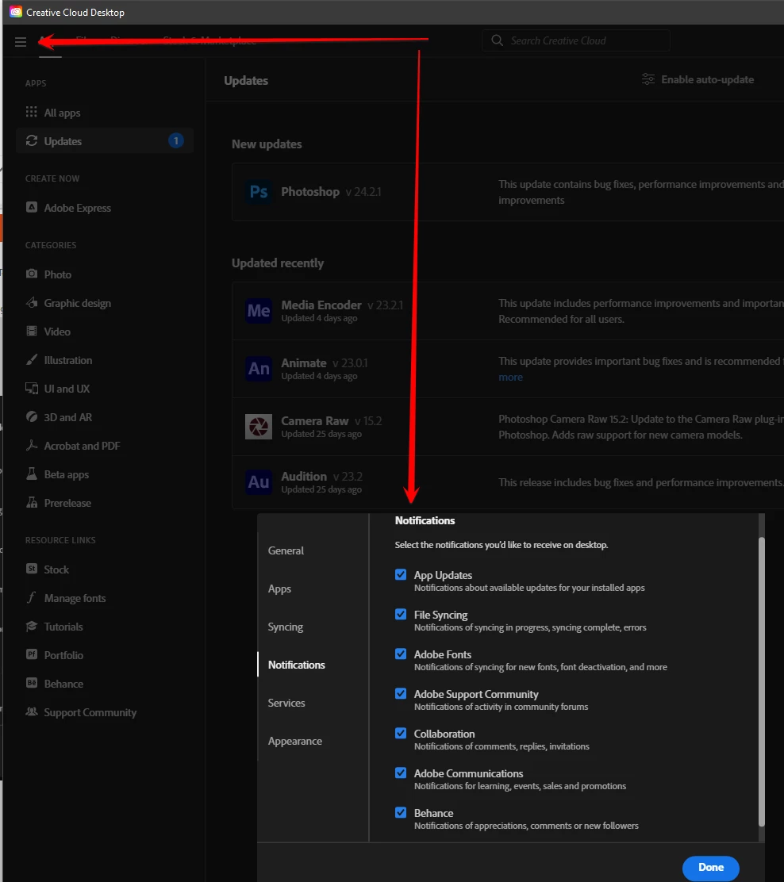The height and width of the screenshot is (882, 784).
Task: Switch to Appearance preferences tab
Action: coord(295,741)
